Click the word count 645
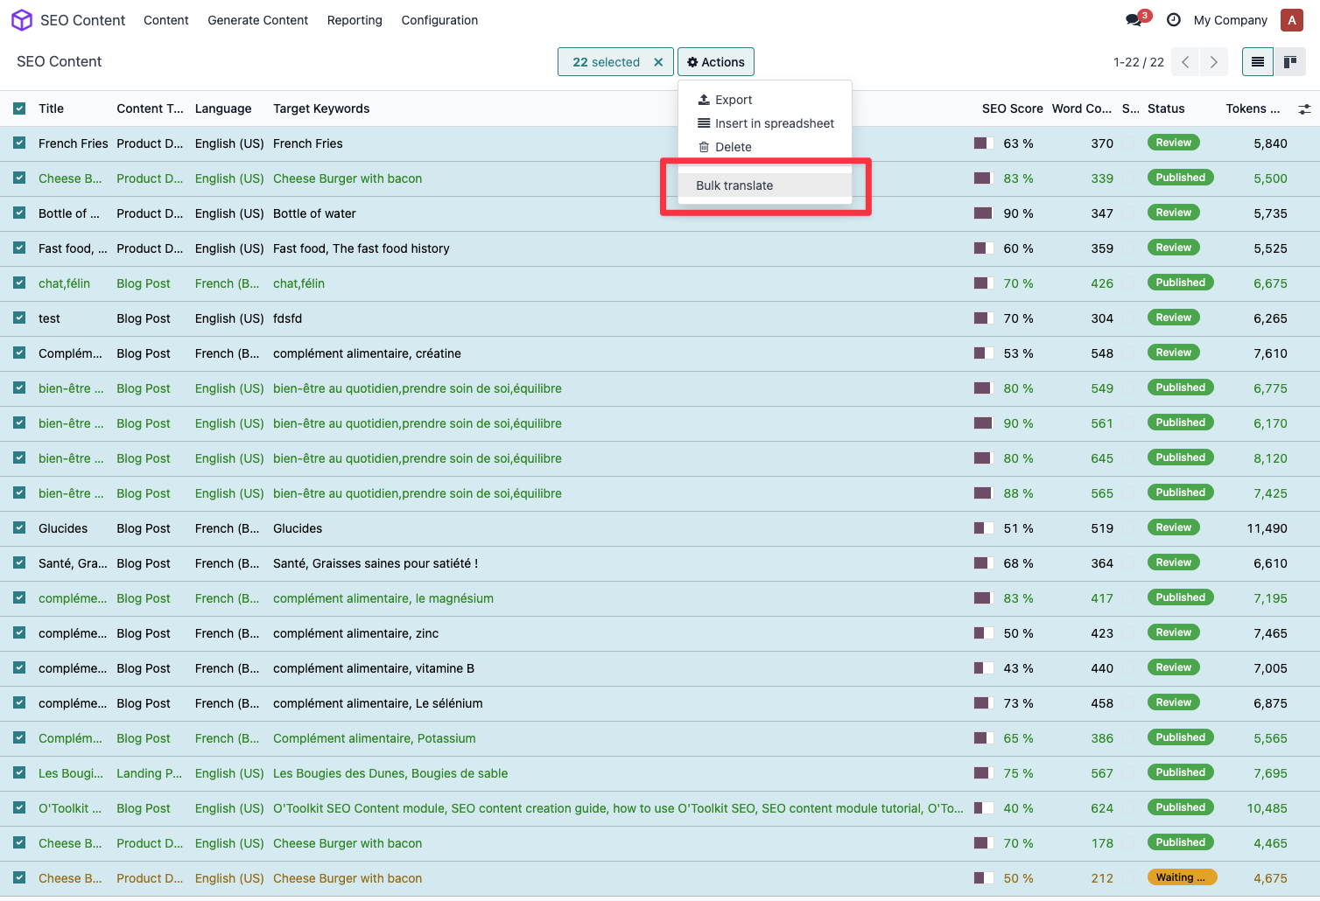This screenshot has height=901, width=1320. (x=1102, y=458)
